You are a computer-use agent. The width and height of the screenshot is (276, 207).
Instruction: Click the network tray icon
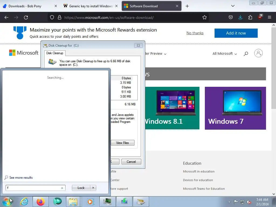click(x=242, y=202)
